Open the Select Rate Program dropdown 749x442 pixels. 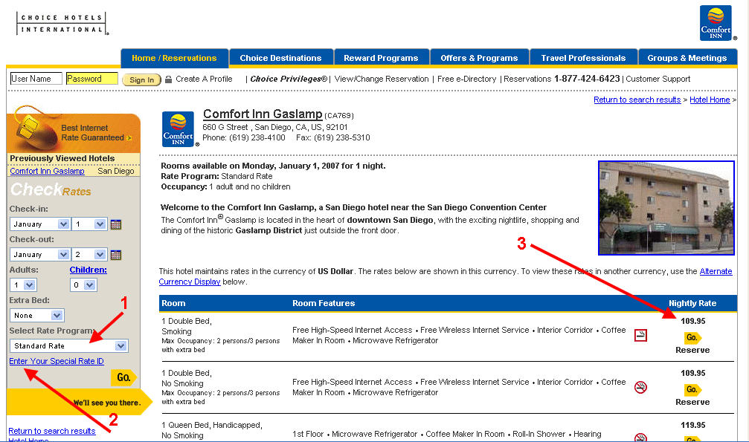click(x=68, y=346)
